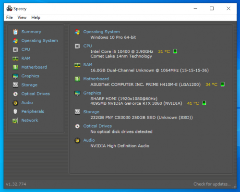This screenshot has width=240, height=192.
Task: Select Operating System label in the sidebar
Action: point(39,41)
